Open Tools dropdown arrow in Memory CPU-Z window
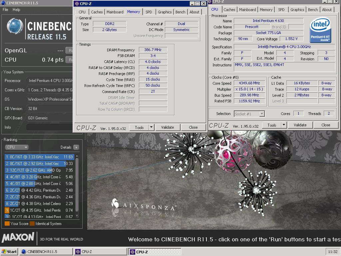 (x=152, y=127)
